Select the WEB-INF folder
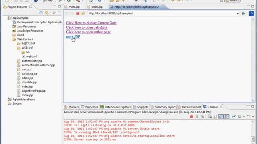This screenshot has height=144, width=257. click(27, 48)
